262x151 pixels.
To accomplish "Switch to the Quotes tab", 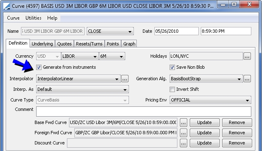I will click(64, 44).
